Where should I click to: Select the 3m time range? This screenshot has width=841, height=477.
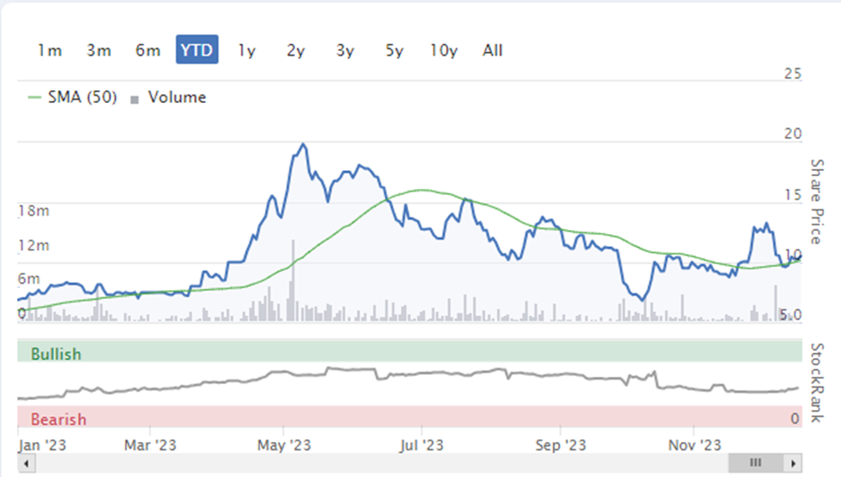tap(98, 50)
